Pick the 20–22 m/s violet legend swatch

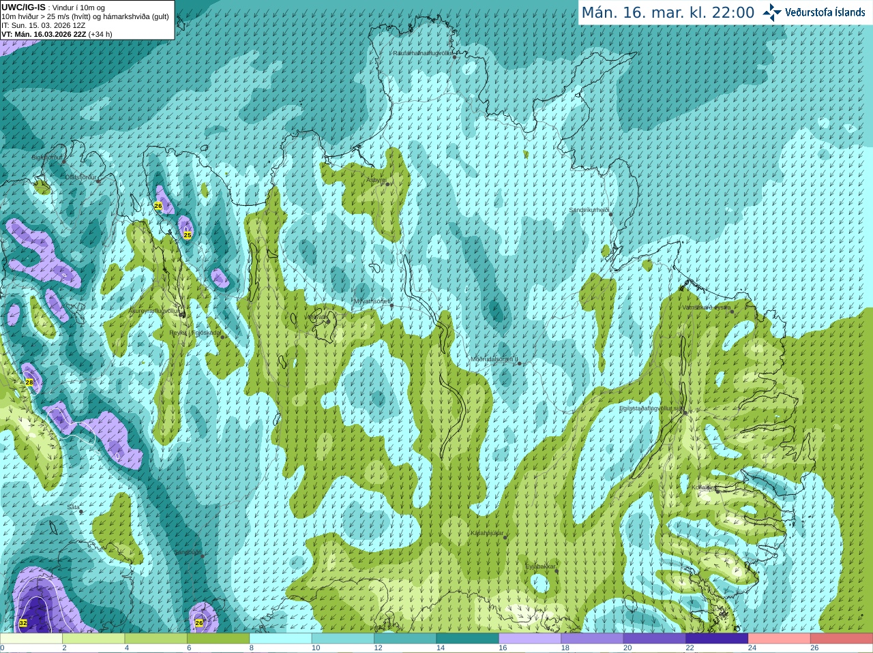coord(655,639)
